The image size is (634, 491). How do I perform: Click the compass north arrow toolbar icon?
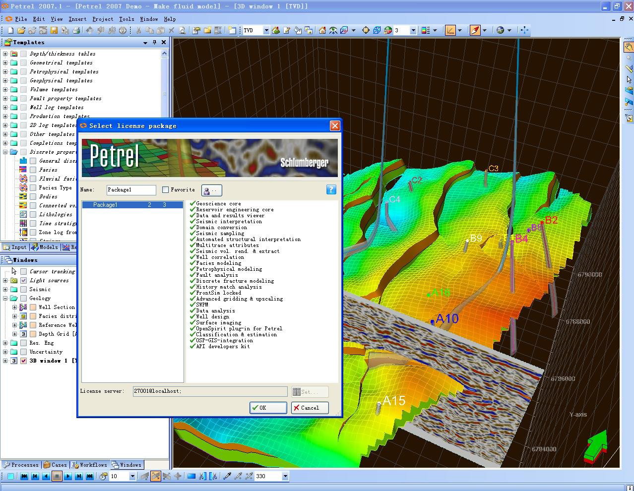coord(475,30)
